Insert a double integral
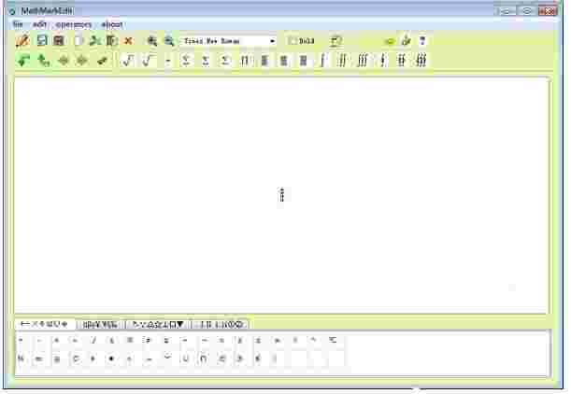 click(x=342, y=60)
